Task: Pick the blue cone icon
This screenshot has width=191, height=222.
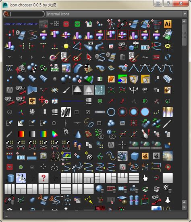Action: point(78,134)
